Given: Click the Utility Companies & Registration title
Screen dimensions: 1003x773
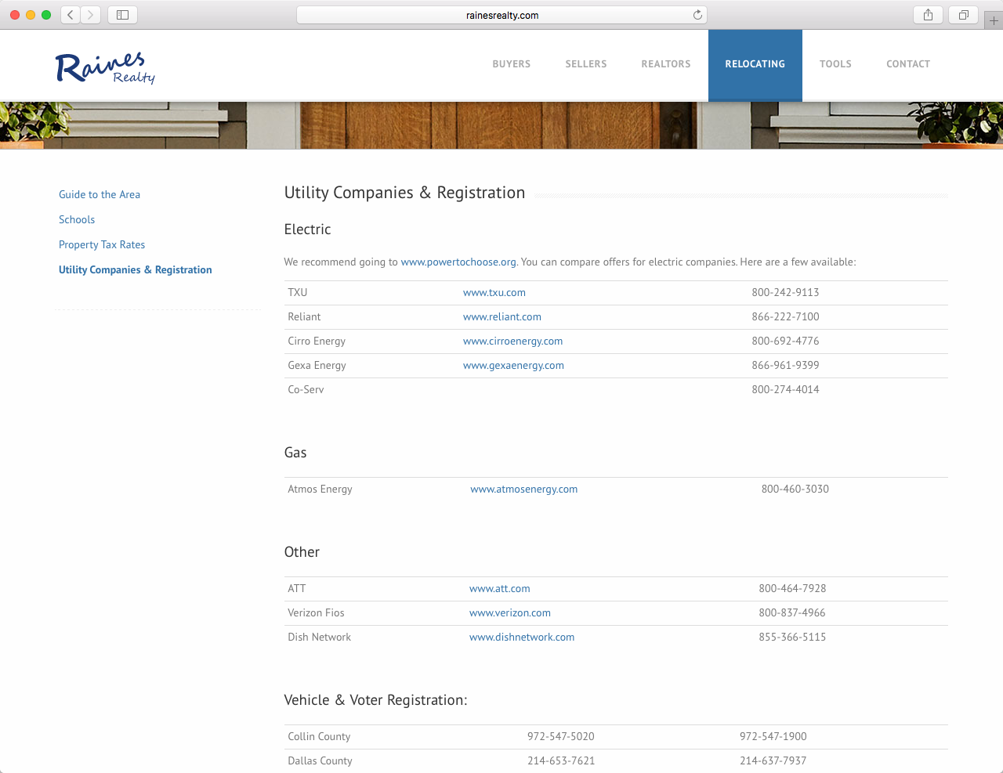Looking at the screenshot, I should click(404, 193).
